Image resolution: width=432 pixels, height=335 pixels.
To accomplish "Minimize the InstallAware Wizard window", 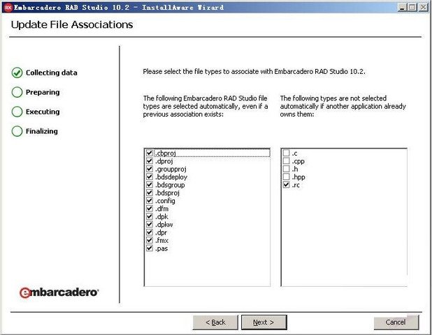I will (403, 8).
